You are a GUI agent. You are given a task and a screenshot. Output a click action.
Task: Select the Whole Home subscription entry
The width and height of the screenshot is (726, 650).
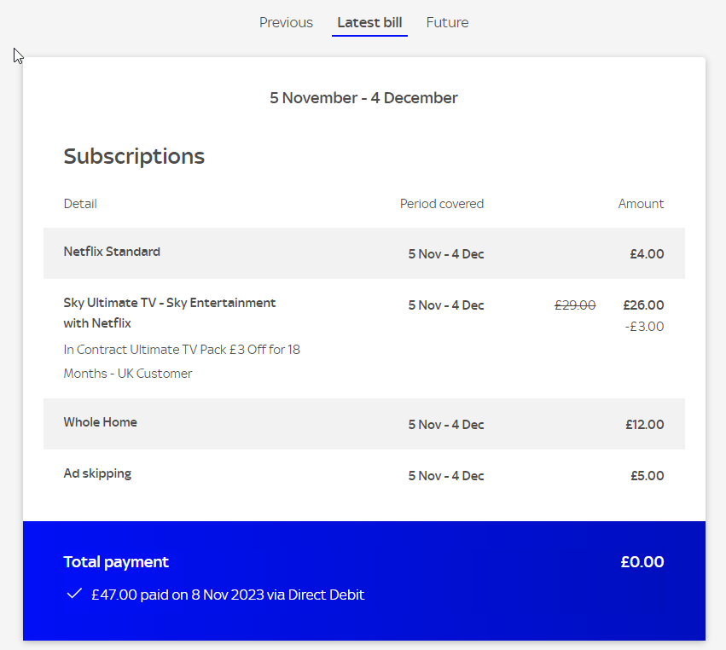[100, 421]
